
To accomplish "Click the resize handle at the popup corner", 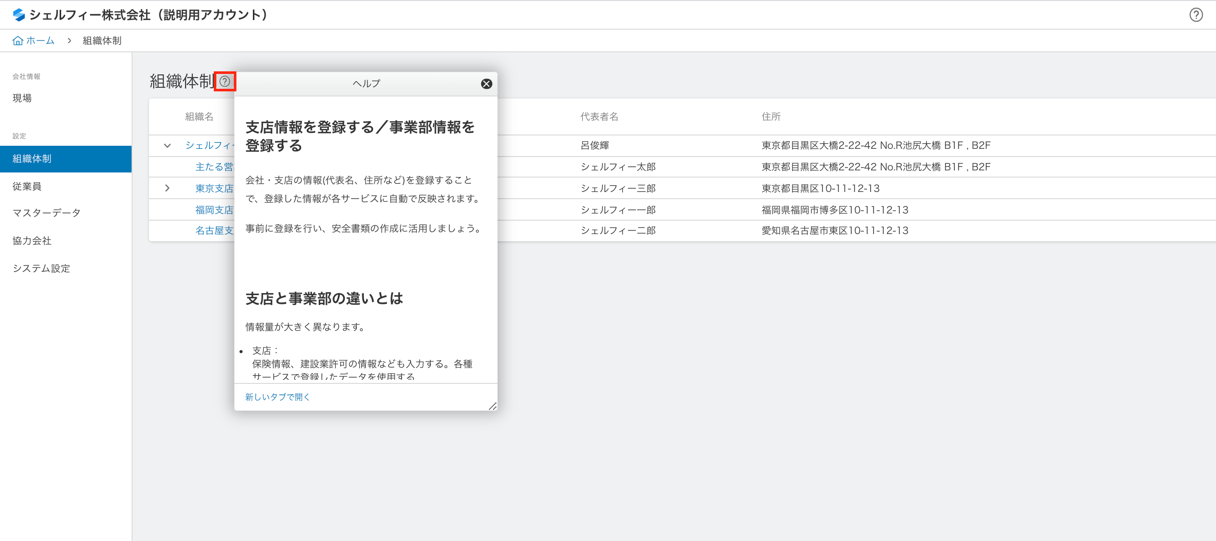I will 493,407.
